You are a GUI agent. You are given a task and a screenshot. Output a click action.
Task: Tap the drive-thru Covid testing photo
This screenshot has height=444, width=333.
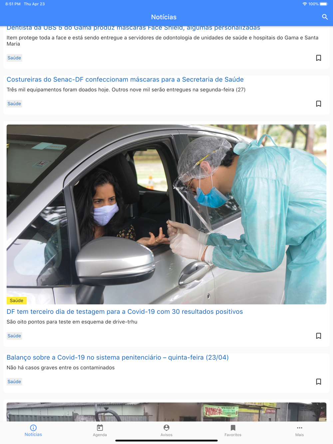[x=166, y=214]
